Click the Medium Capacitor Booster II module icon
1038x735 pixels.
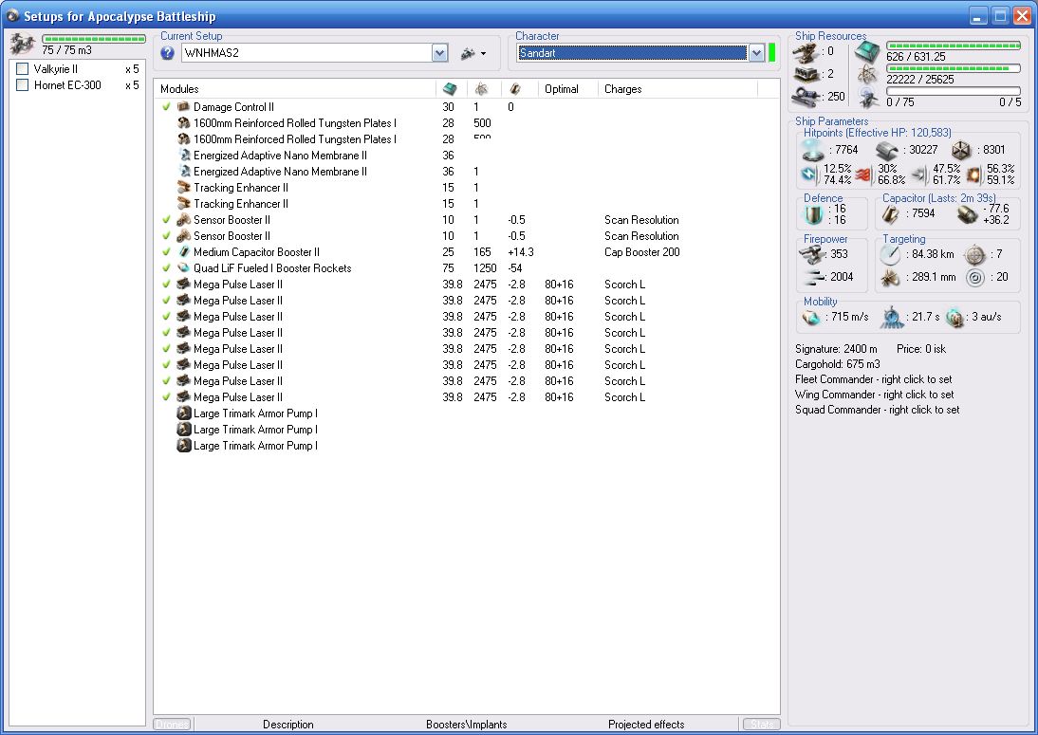click(x=183, y=252)
